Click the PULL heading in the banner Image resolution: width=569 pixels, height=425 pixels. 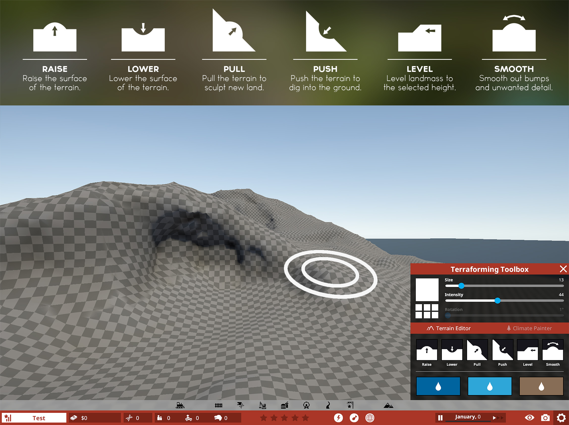234,69
